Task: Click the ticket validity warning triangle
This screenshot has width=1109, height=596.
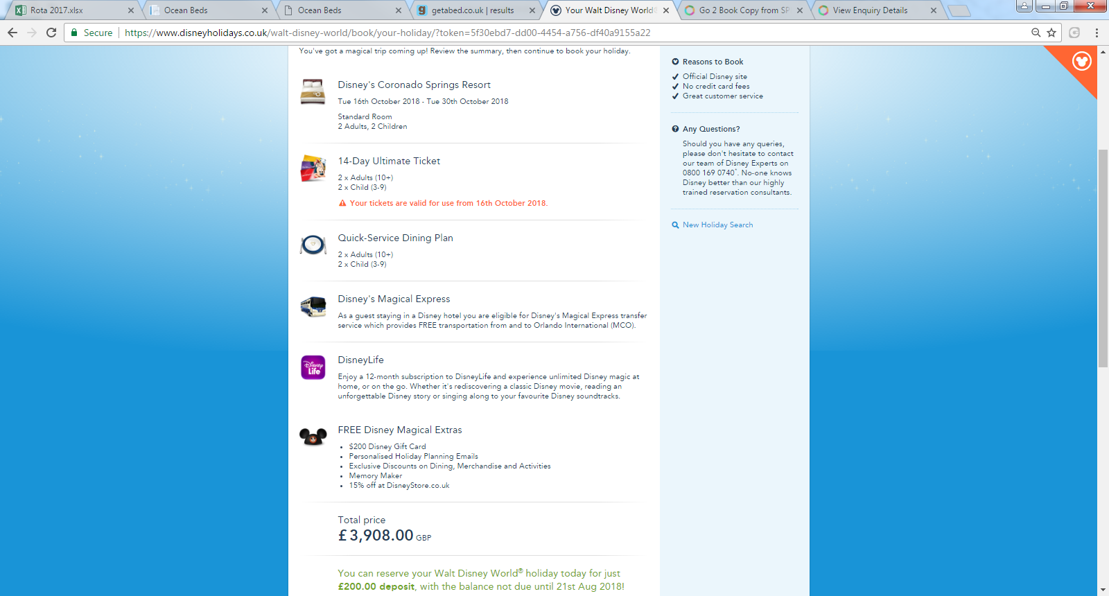Action: point(342,203)
